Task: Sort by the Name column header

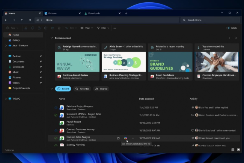Action: (62, 99)
